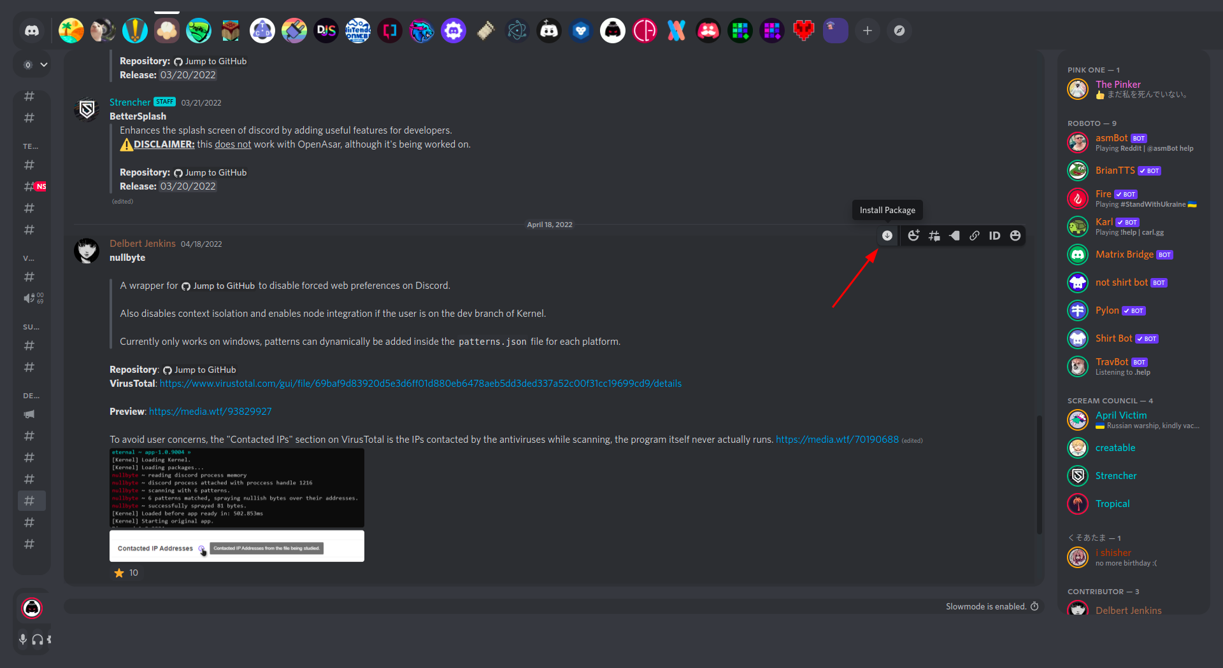The image size is (1223, 668).
Task: Select asmBot in member list
Action: pyautogui.click(x=1134, y=143)
